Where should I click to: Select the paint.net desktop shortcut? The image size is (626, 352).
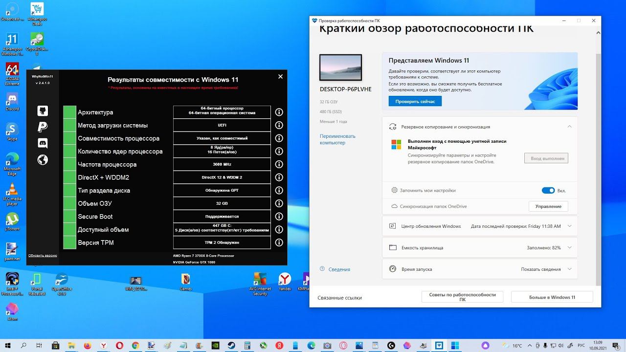point(12,252)
